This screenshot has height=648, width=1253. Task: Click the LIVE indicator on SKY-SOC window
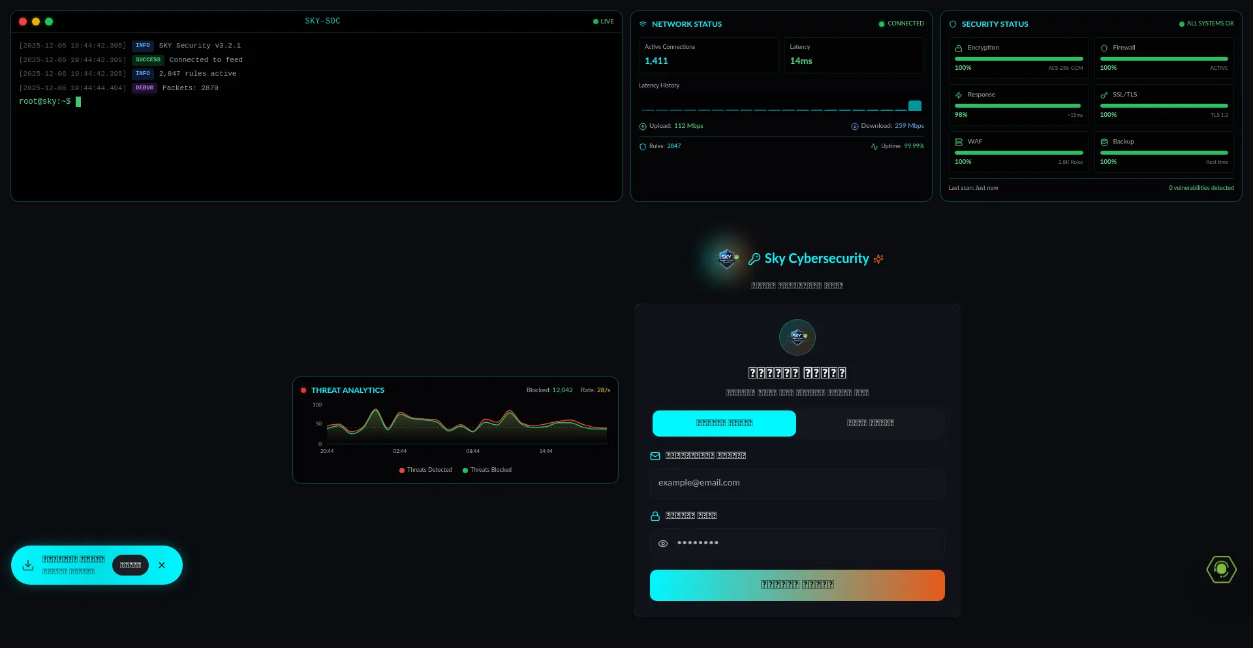coord(603,21)
